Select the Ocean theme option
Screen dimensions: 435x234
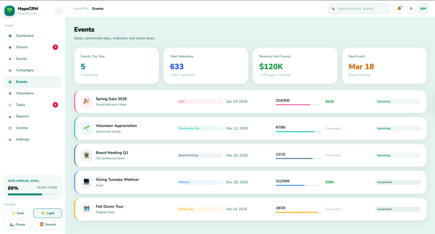[x=17, y=225]
